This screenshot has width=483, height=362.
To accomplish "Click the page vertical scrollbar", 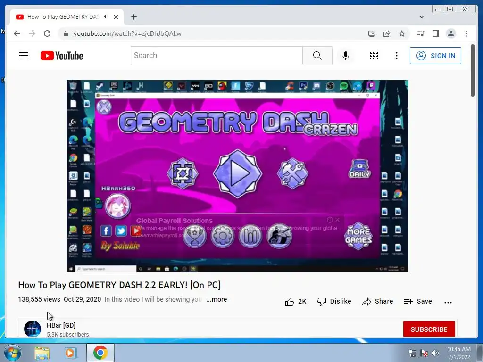I will click(x=473, y=71).
